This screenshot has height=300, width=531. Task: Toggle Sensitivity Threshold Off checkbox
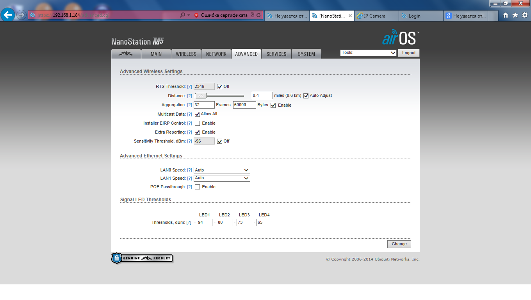pyautogui.click(x=219, y=141)
